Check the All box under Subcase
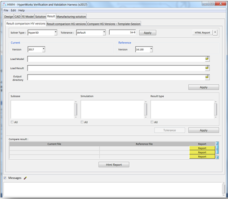This screenshot has width=228, height=199. [x=12, y=122]
